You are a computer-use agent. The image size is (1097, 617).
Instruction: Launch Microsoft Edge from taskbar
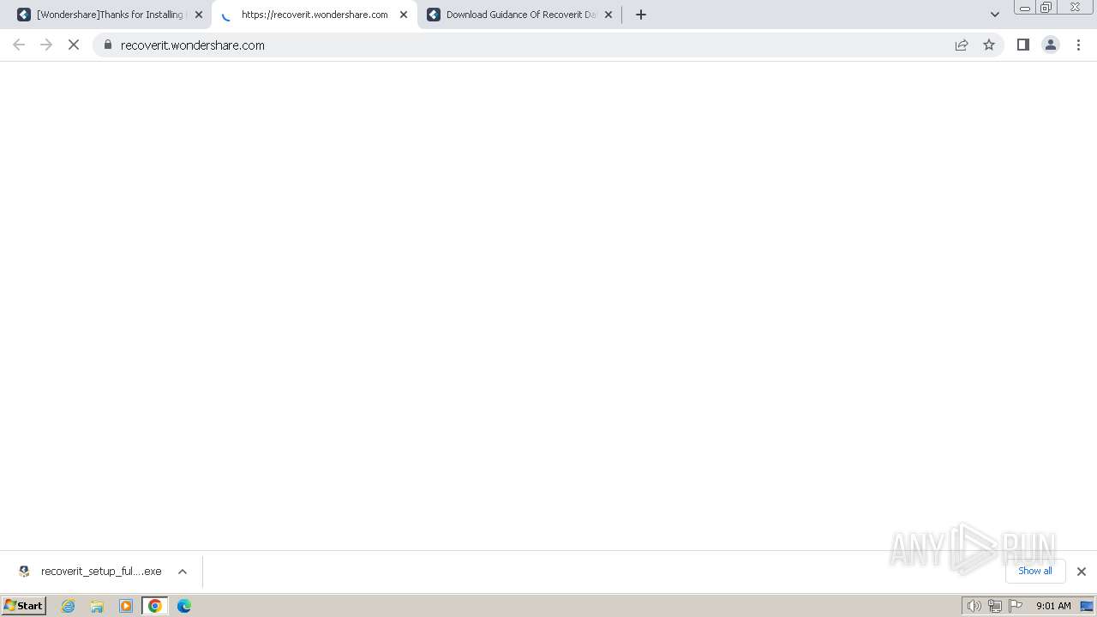tap(184, 606)
